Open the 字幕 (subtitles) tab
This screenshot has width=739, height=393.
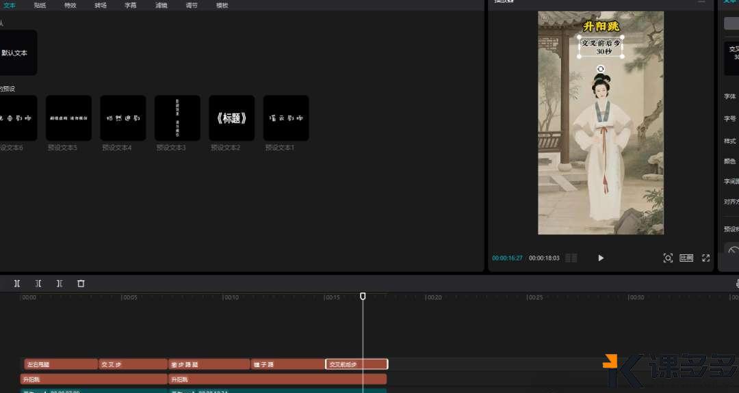(x=131, y=5)
